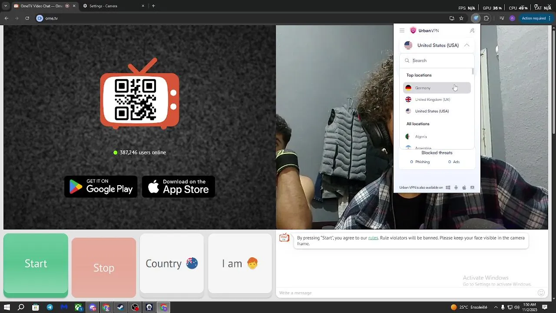556x313 pixels.
Task: Open Malwarebytes from the taskbar
Action: [x=64, y=307]
